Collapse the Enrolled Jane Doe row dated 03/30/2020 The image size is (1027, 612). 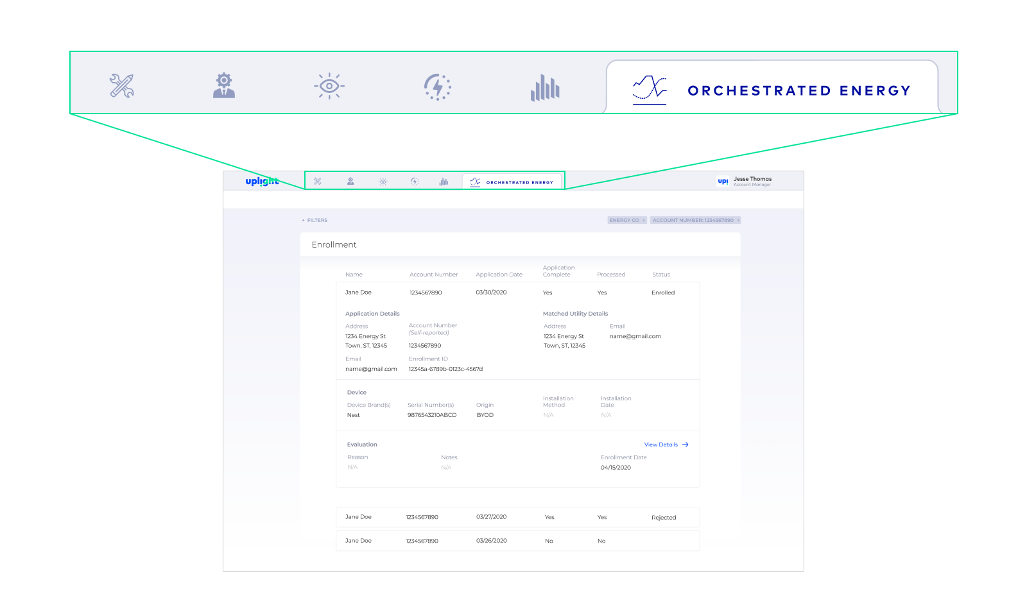(517, 293)
